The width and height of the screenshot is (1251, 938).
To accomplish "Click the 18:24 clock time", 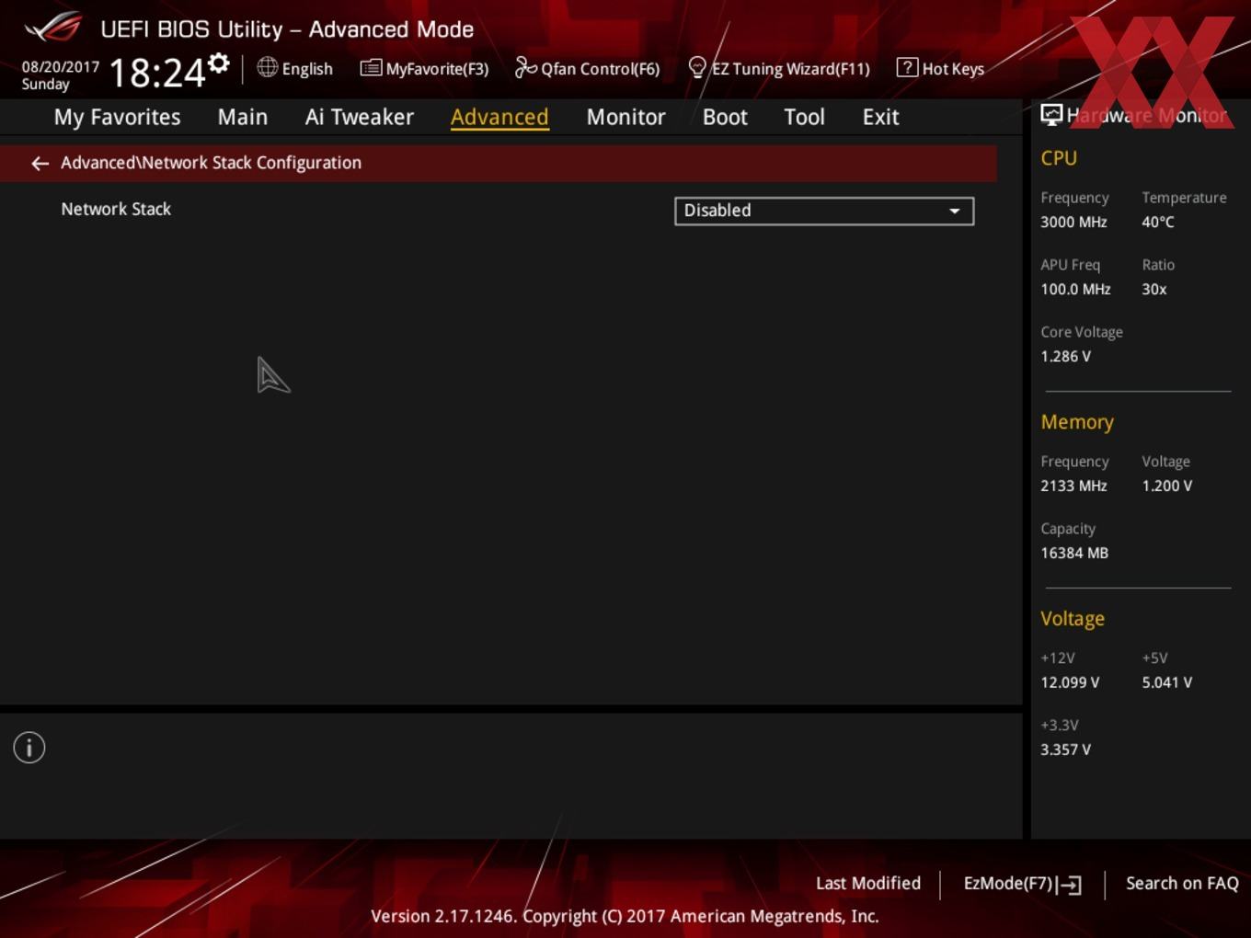I will click(157, 73).
